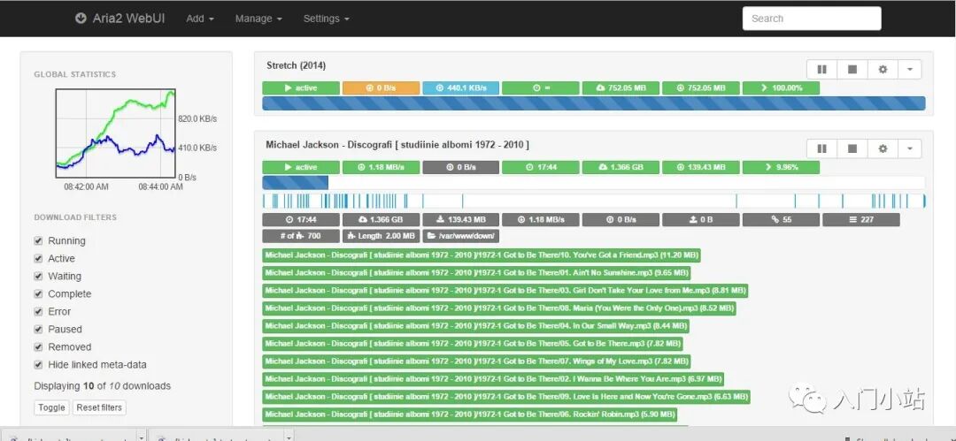Click the piece Length 2.00 MB badge

tap(381, 236)
